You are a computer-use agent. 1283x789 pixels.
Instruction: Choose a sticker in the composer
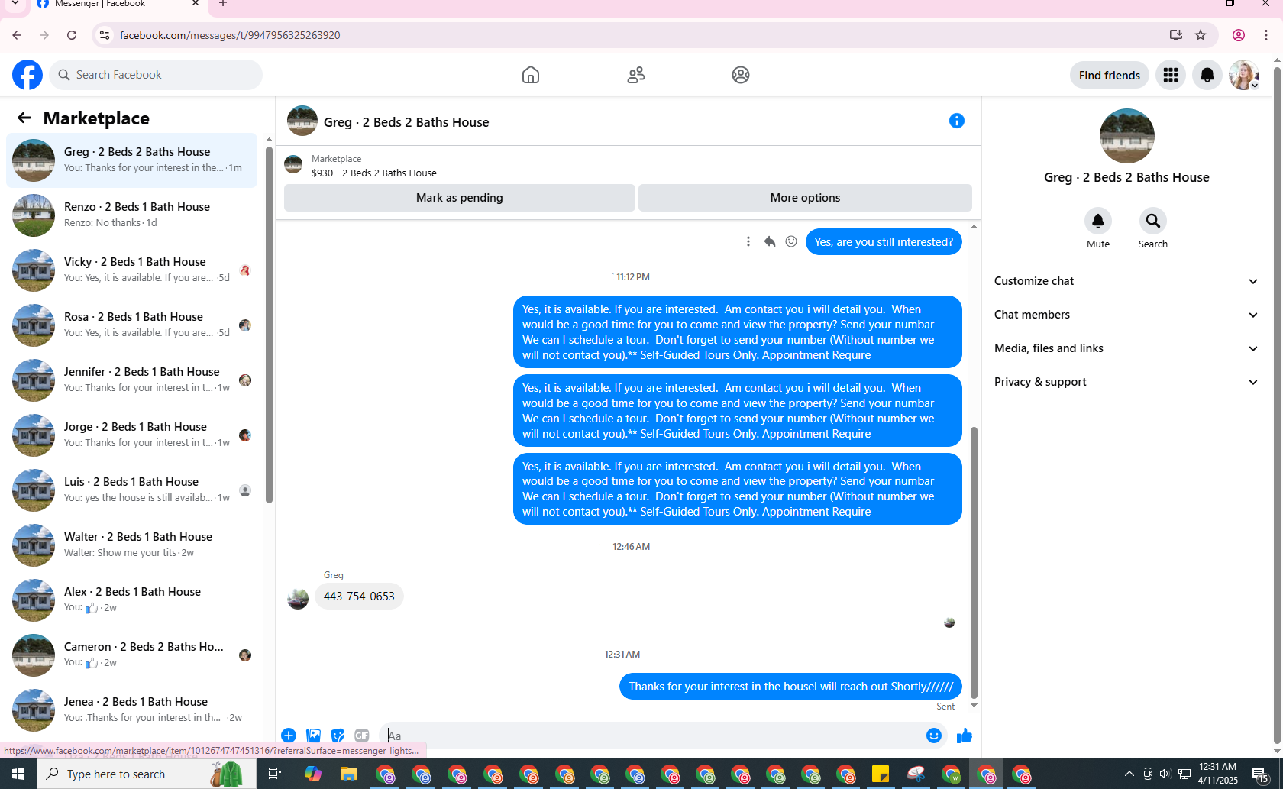pyautogui.click(x=338, y=736)
